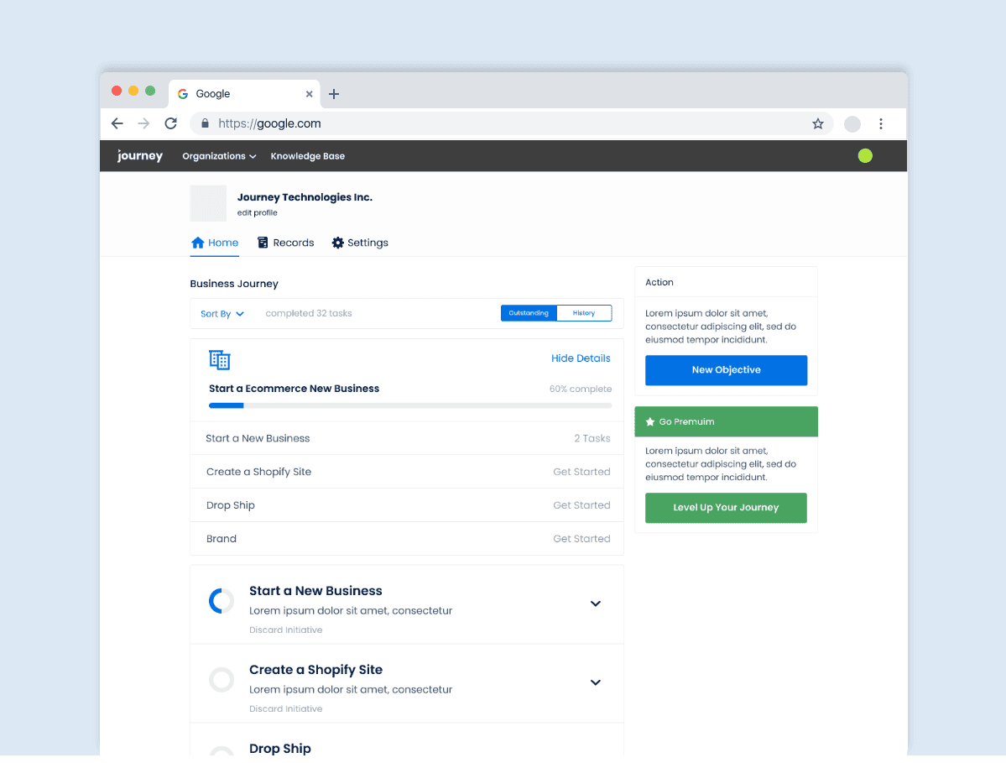Click Start a Ecommerce New Business title
The image size is (1006, 763).
pyautogui.click(x=294, y=389)
